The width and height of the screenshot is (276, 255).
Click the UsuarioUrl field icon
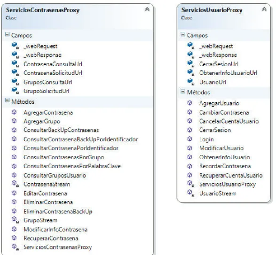tap(191, 82)
